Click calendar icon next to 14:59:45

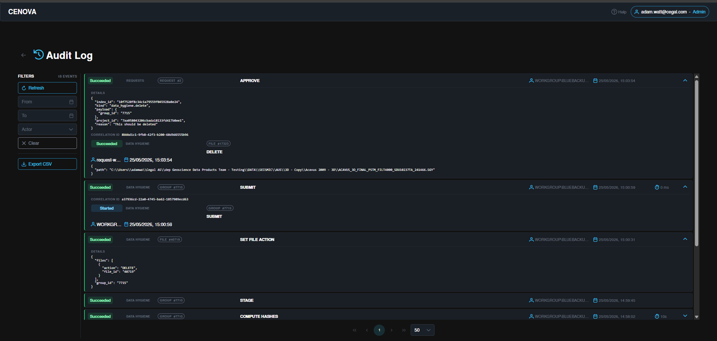coord(595,300)
